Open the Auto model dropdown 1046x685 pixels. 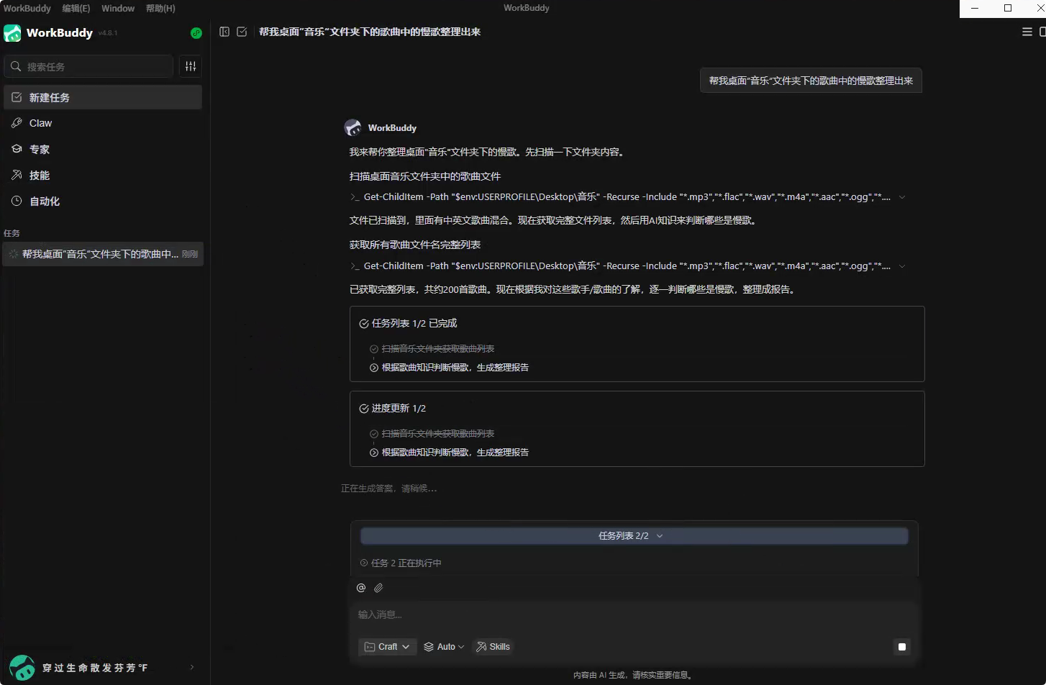(444, 647)
